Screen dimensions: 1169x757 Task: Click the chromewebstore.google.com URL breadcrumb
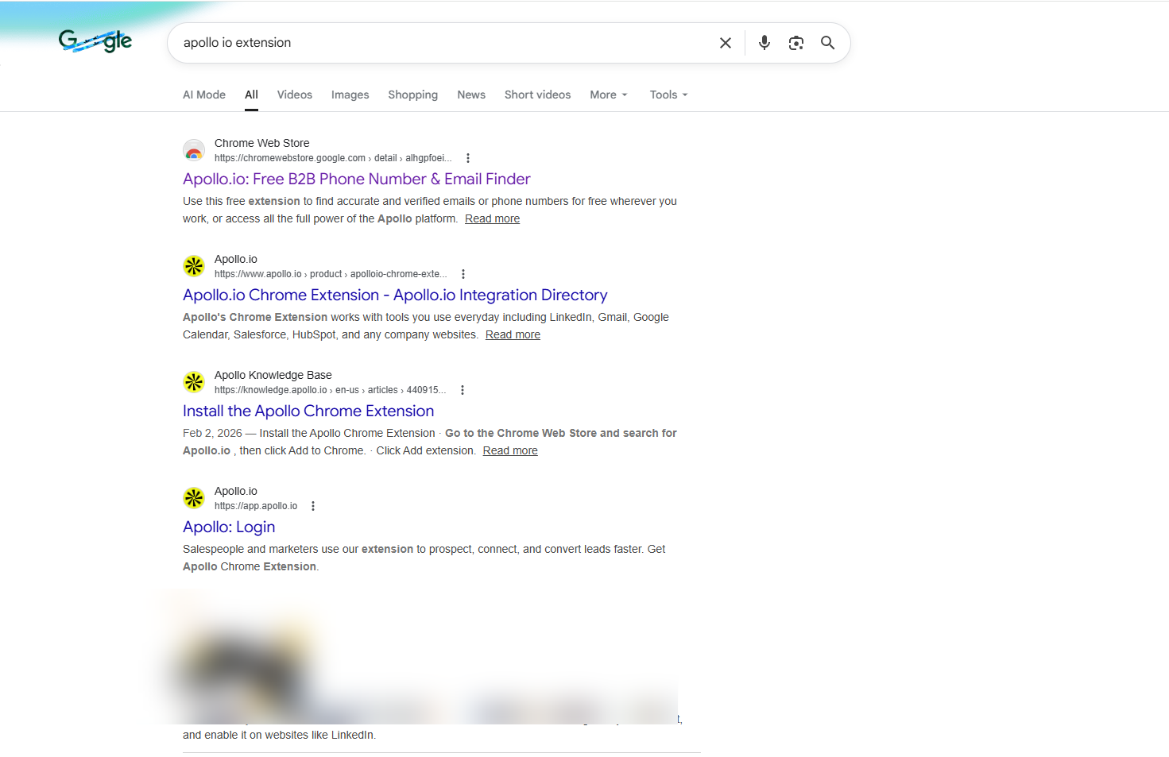point(333,158)
